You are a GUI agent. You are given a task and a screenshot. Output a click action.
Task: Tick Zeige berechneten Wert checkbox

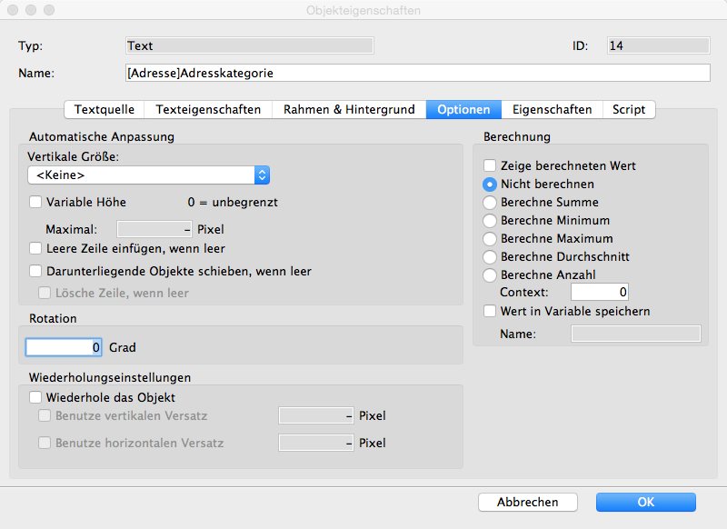pos(490,166)
